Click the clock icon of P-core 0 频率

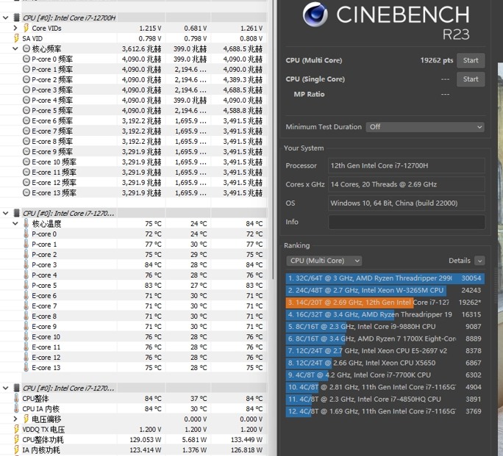(x=26, y=59)
